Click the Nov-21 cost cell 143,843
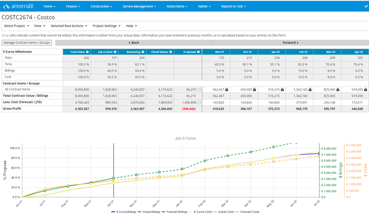The width and height of the screenshot is (369, 216). tap(216, 102)
